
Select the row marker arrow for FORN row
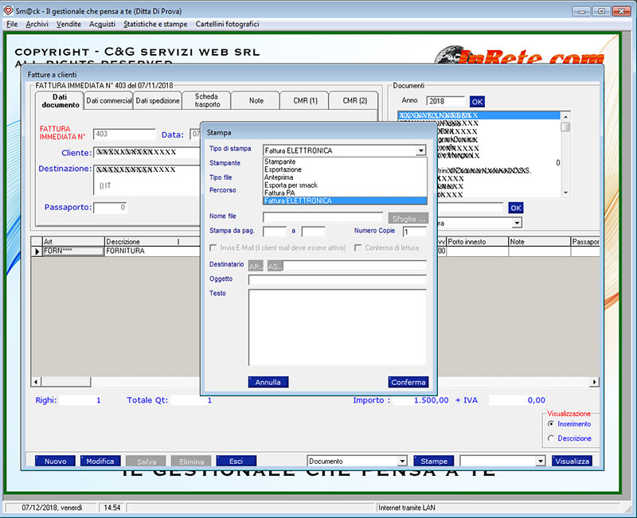[37, 251]
